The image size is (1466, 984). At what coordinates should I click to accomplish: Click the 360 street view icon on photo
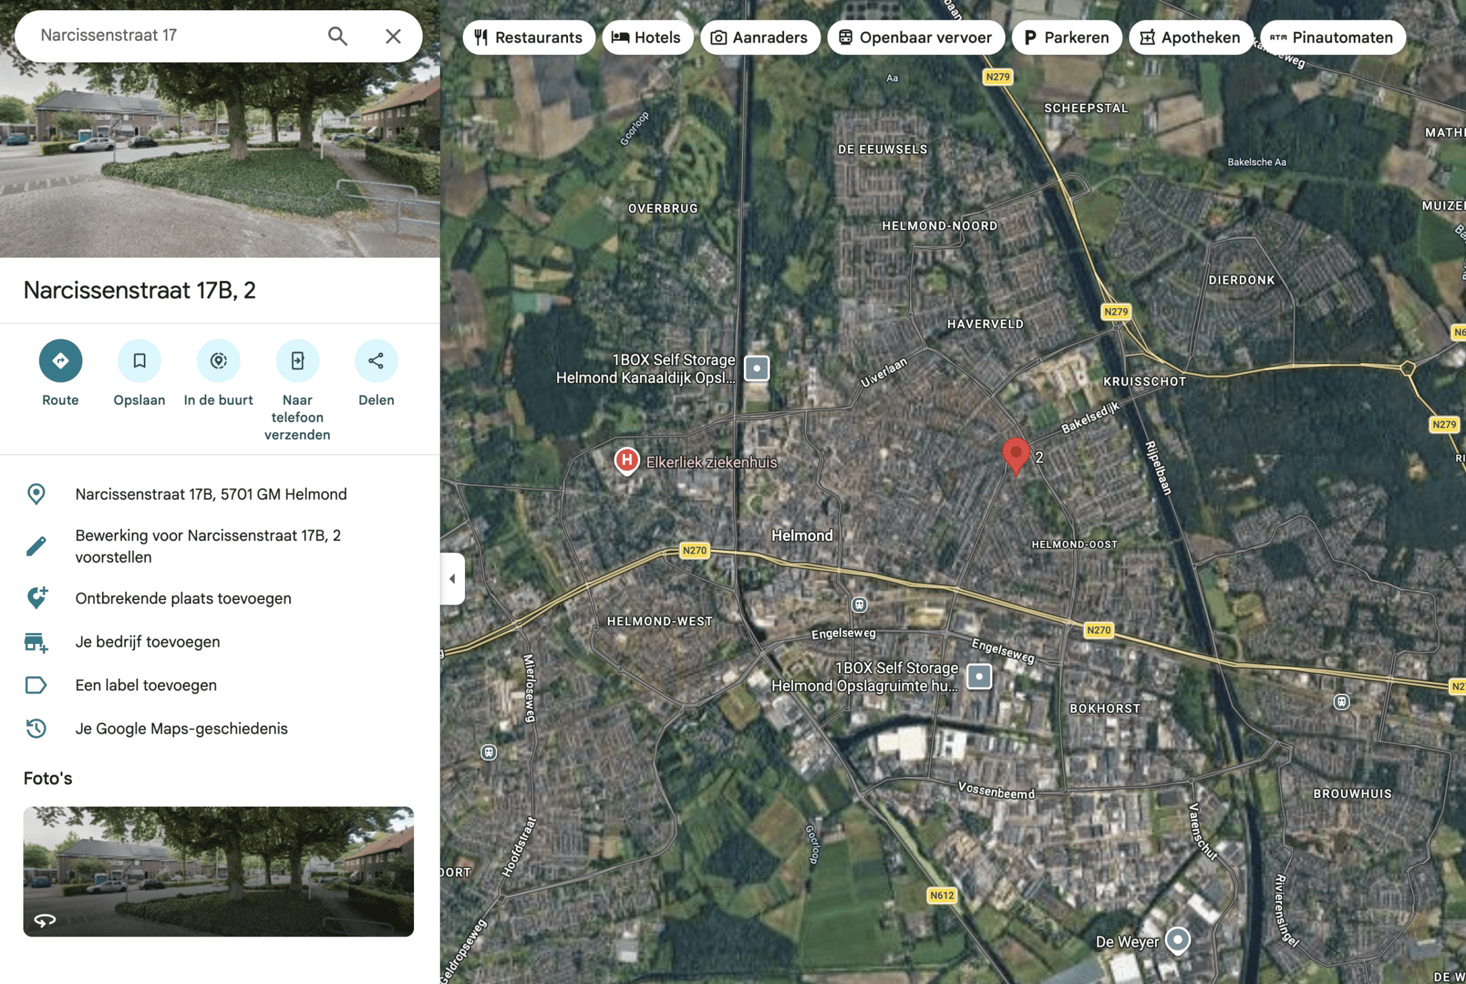45,920
